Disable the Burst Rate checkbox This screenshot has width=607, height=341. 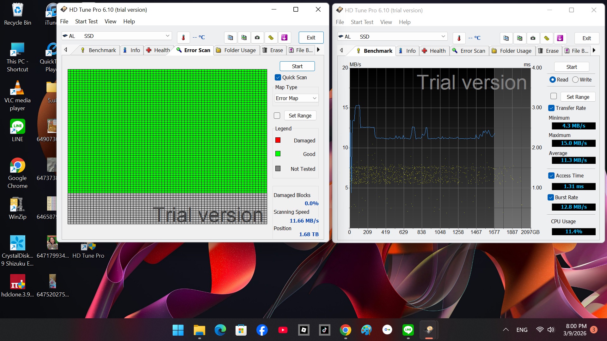point(551,197)
